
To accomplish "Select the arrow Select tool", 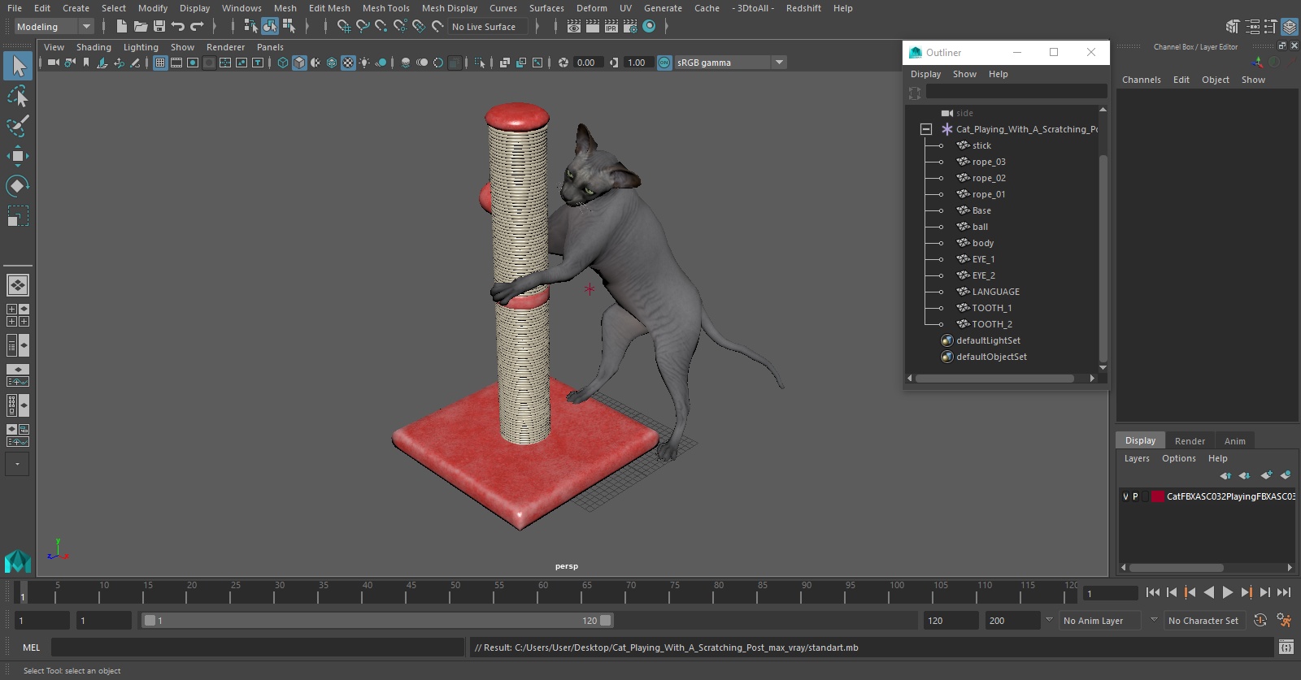I will point(18,66).
